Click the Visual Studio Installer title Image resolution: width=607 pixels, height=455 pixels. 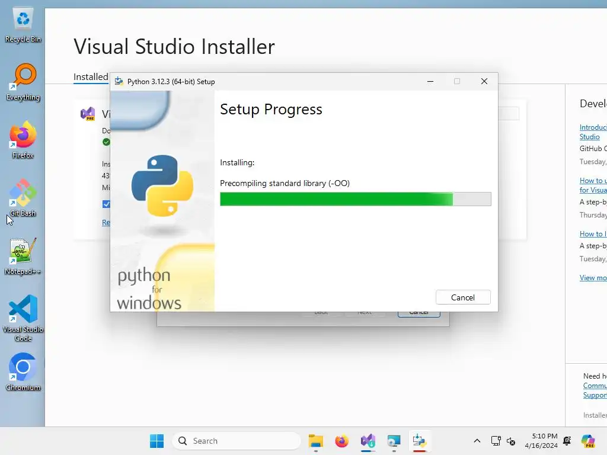pos(174,46)
